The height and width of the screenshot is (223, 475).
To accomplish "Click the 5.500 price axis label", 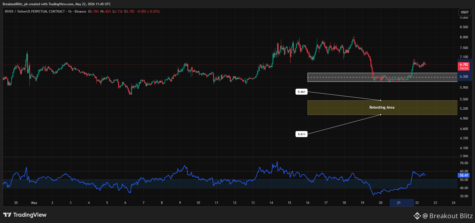I will coord(464,99).
